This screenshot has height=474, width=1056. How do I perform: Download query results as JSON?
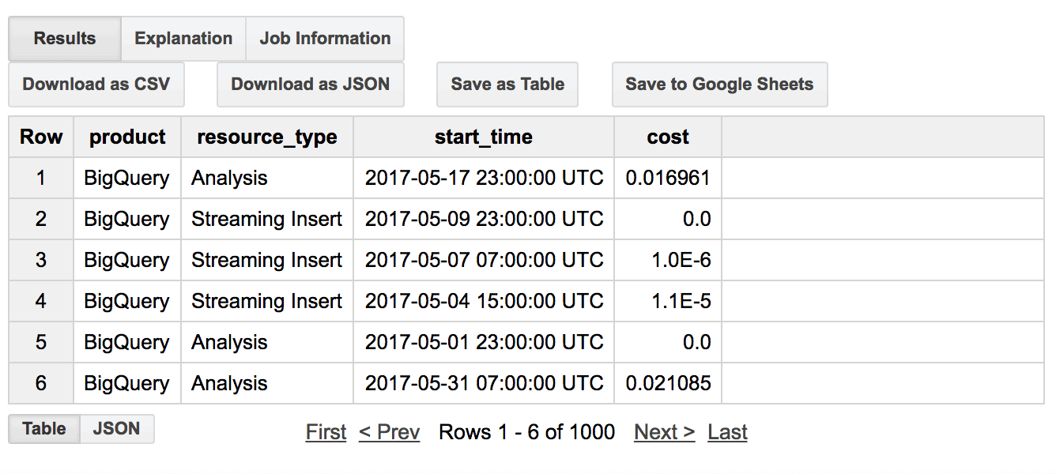click(x=310, y=84)
